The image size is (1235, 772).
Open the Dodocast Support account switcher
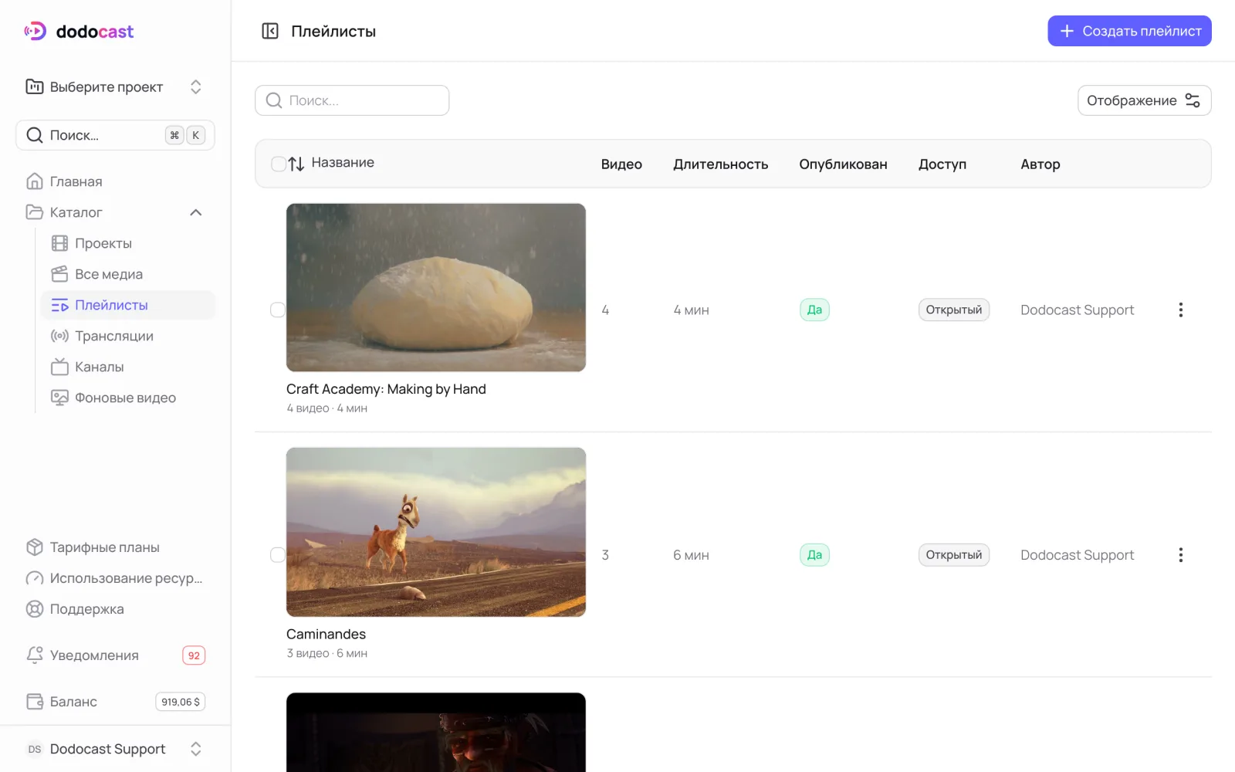pos(115,749)
